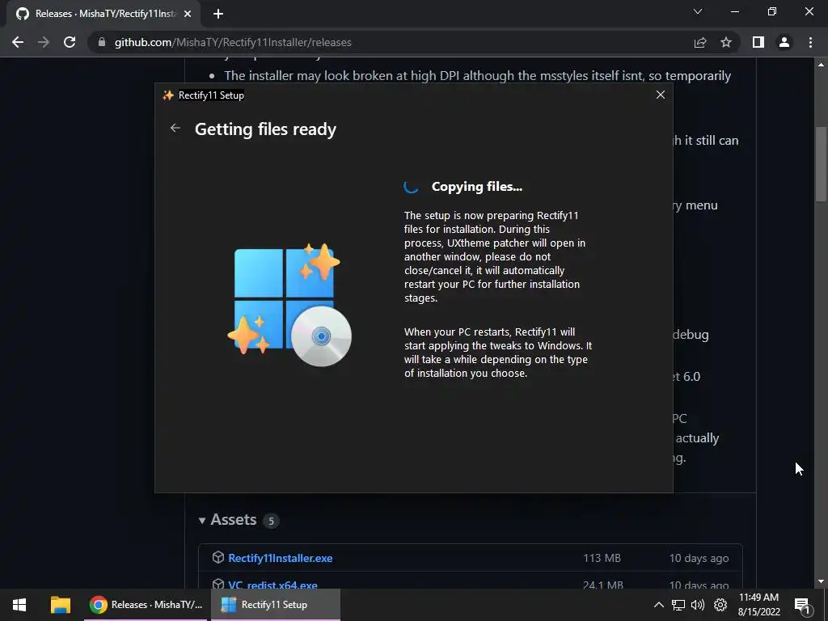Click the lock icon in the address bar

[102, 42]
